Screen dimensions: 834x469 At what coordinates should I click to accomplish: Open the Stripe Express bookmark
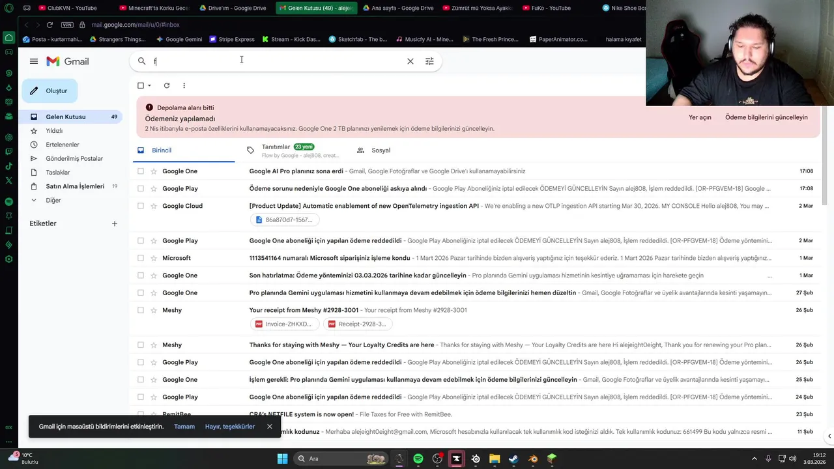pos(232,39)
